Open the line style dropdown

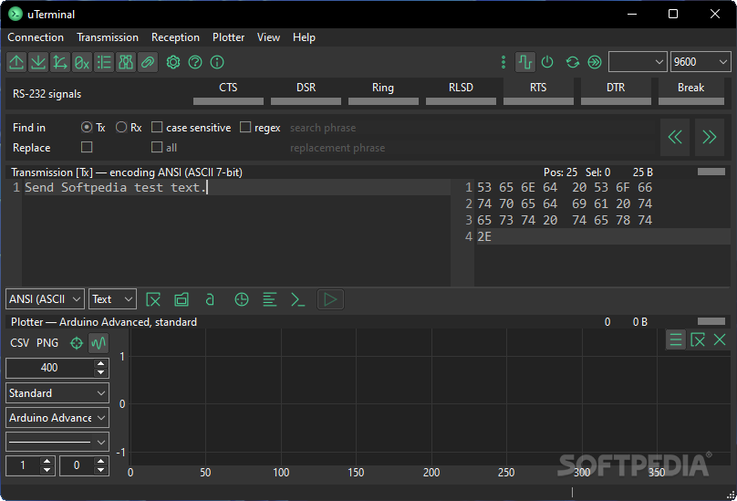pos(57,443)
